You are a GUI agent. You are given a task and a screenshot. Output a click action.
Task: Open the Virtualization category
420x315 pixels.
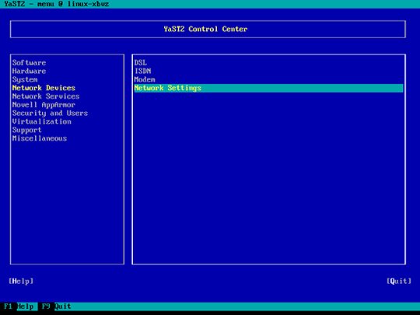tap(42, 121)
